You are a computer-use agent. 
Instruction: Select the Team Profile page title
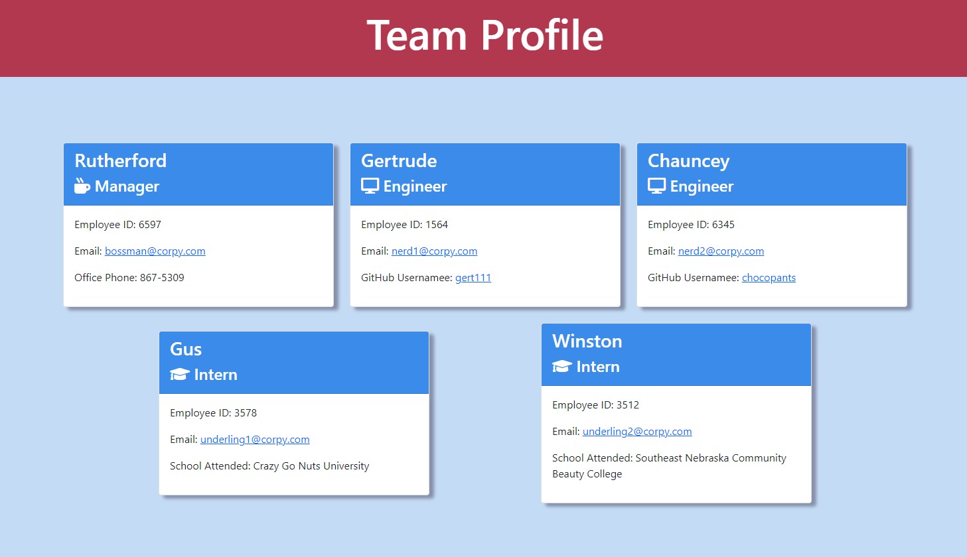tap(483, 36)
